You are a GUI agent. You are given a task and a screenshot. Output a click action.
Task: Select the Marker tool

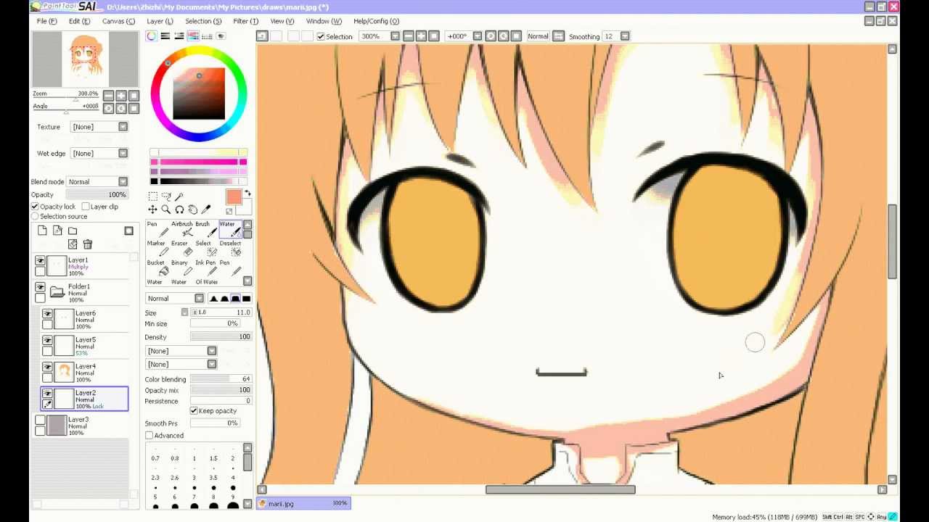[157, 249]
